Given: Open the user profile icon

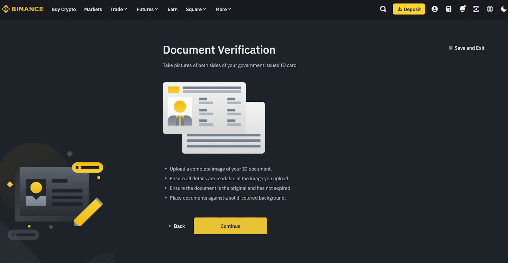Looking at the screenshot, I should pyautogui.click(x=435, y=9).
